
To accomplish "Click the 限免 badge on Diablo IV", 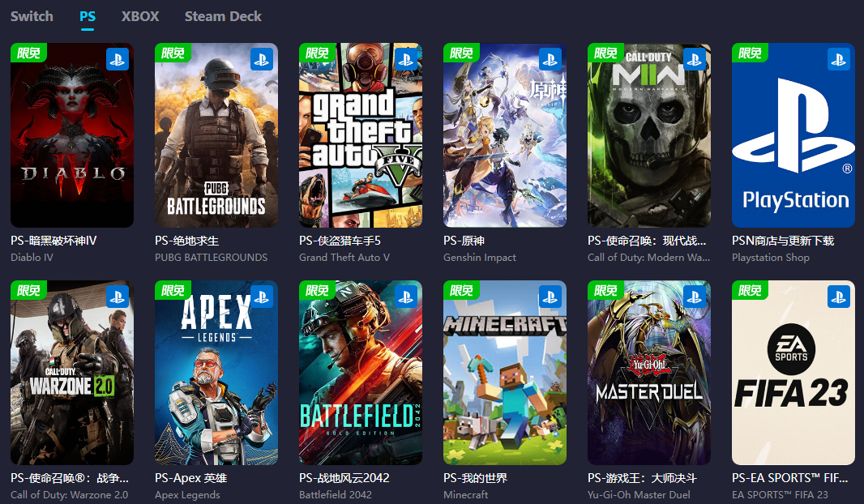I will (x=28, y=53).
